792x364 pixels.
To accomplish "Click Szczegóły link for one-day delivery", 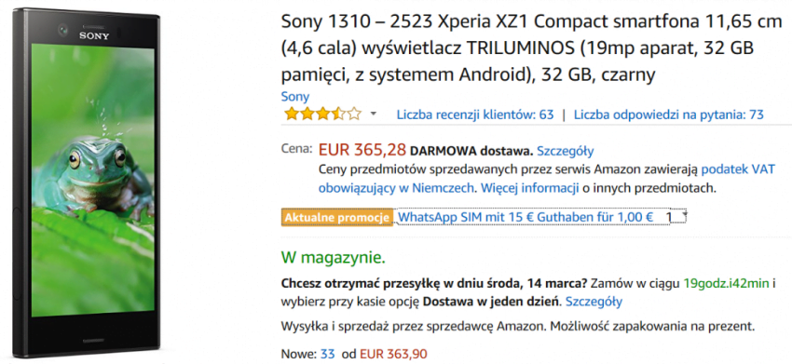I will [594, 302].
